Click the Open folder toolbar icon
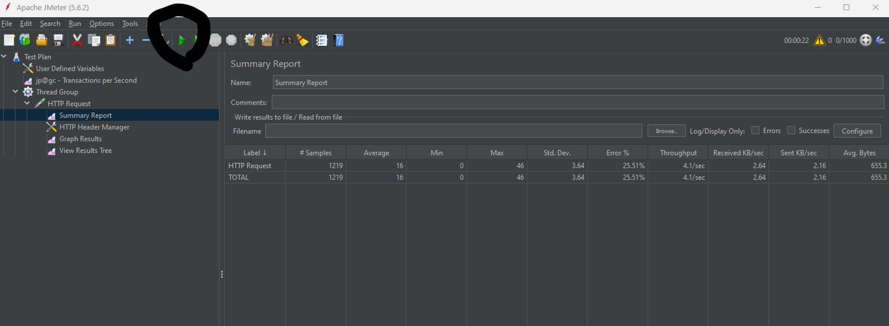Image resolution: width=889 pixels, height=326 pixels. click(x=42, y=40)
